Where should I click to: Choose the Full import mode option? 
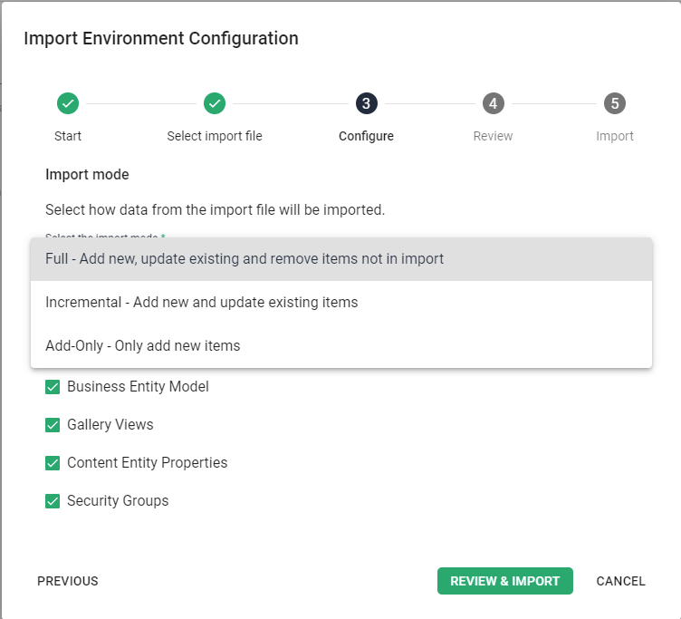pyautogui.click(x=245, y=259)
